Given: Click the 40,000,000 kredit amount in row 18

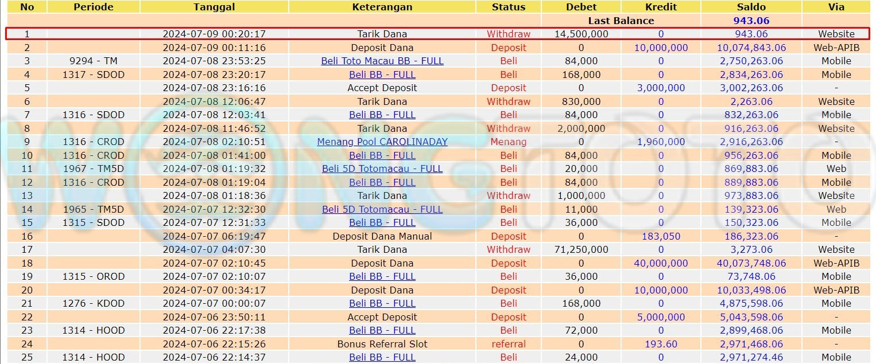Looking at the screenshot, I should coord(661,263).
